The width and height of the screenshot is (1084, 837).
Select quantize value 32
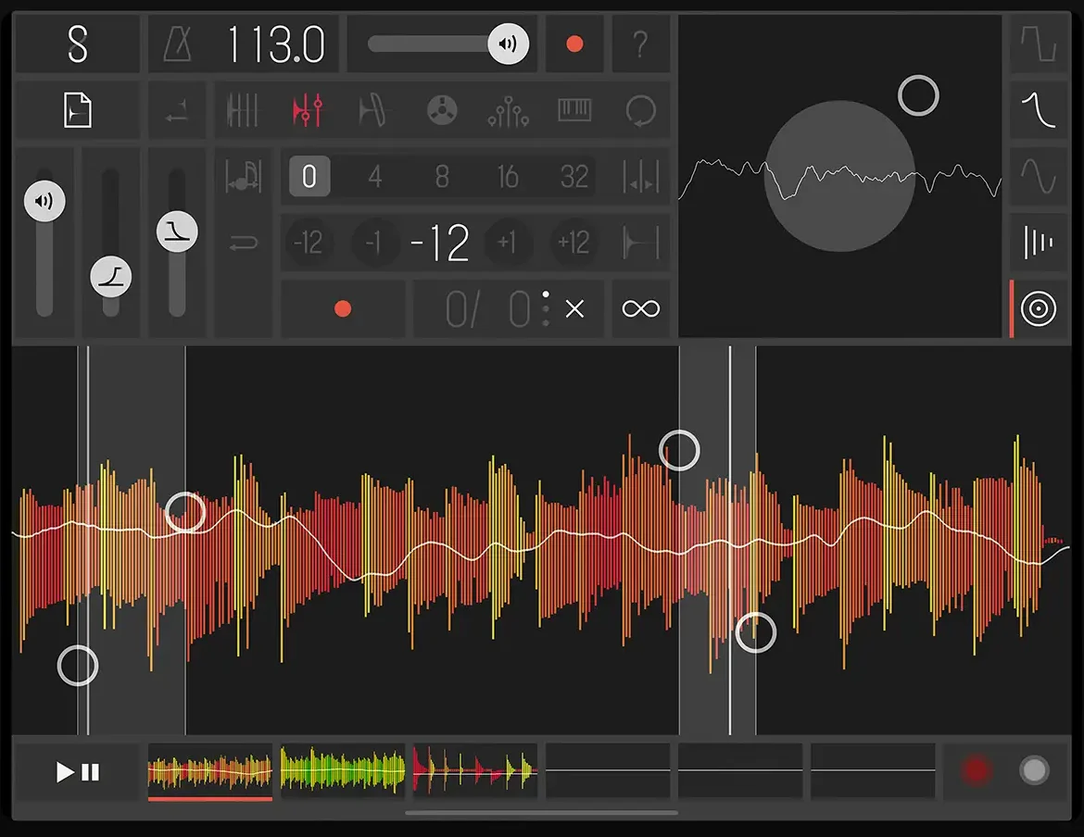(x=574, y=177)
